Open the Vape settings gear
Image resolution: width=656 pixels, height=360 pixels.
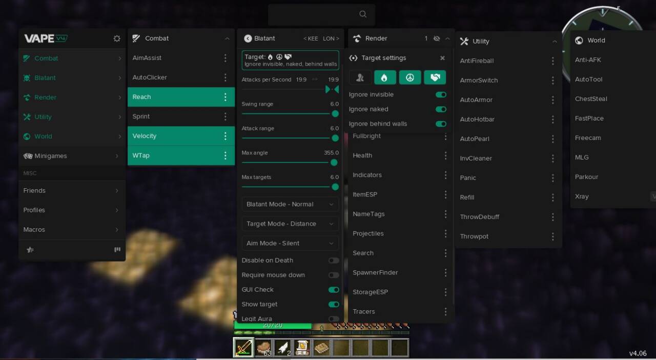click(x=117, y=38)
